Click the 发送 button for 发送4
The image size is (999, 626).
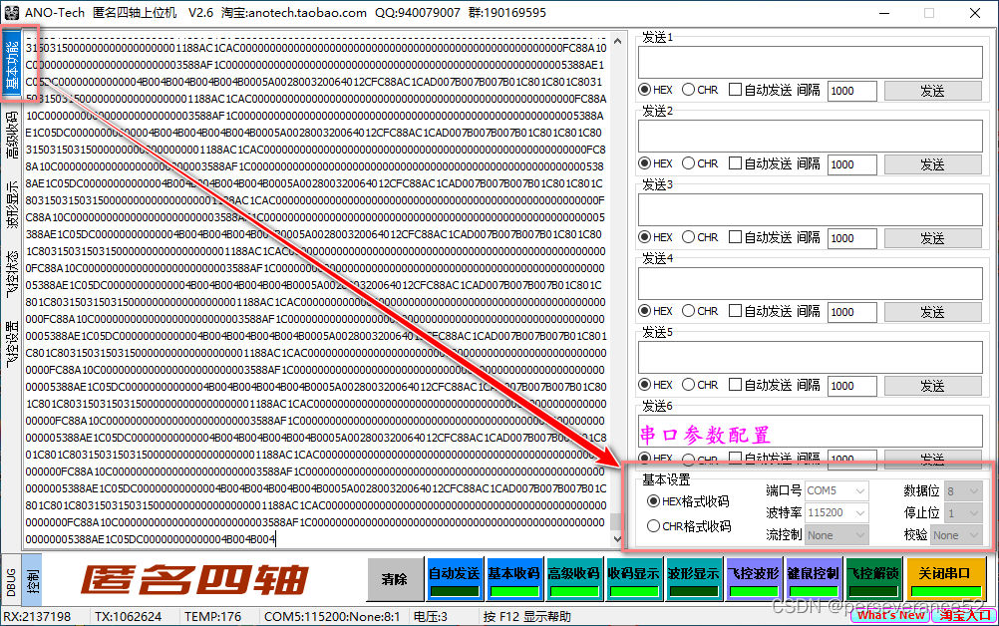click(933, 312)
